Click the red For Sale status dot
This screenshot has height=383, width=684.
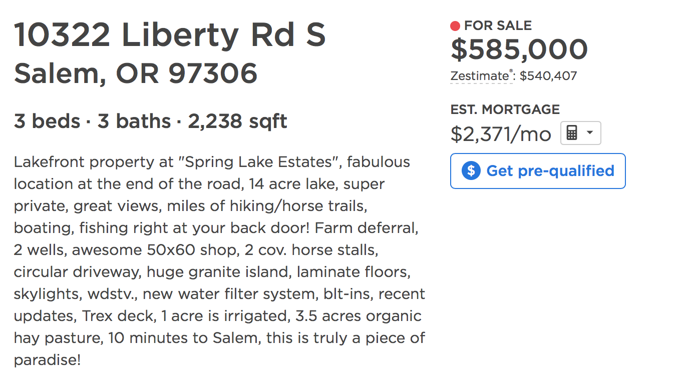[455, 26]
